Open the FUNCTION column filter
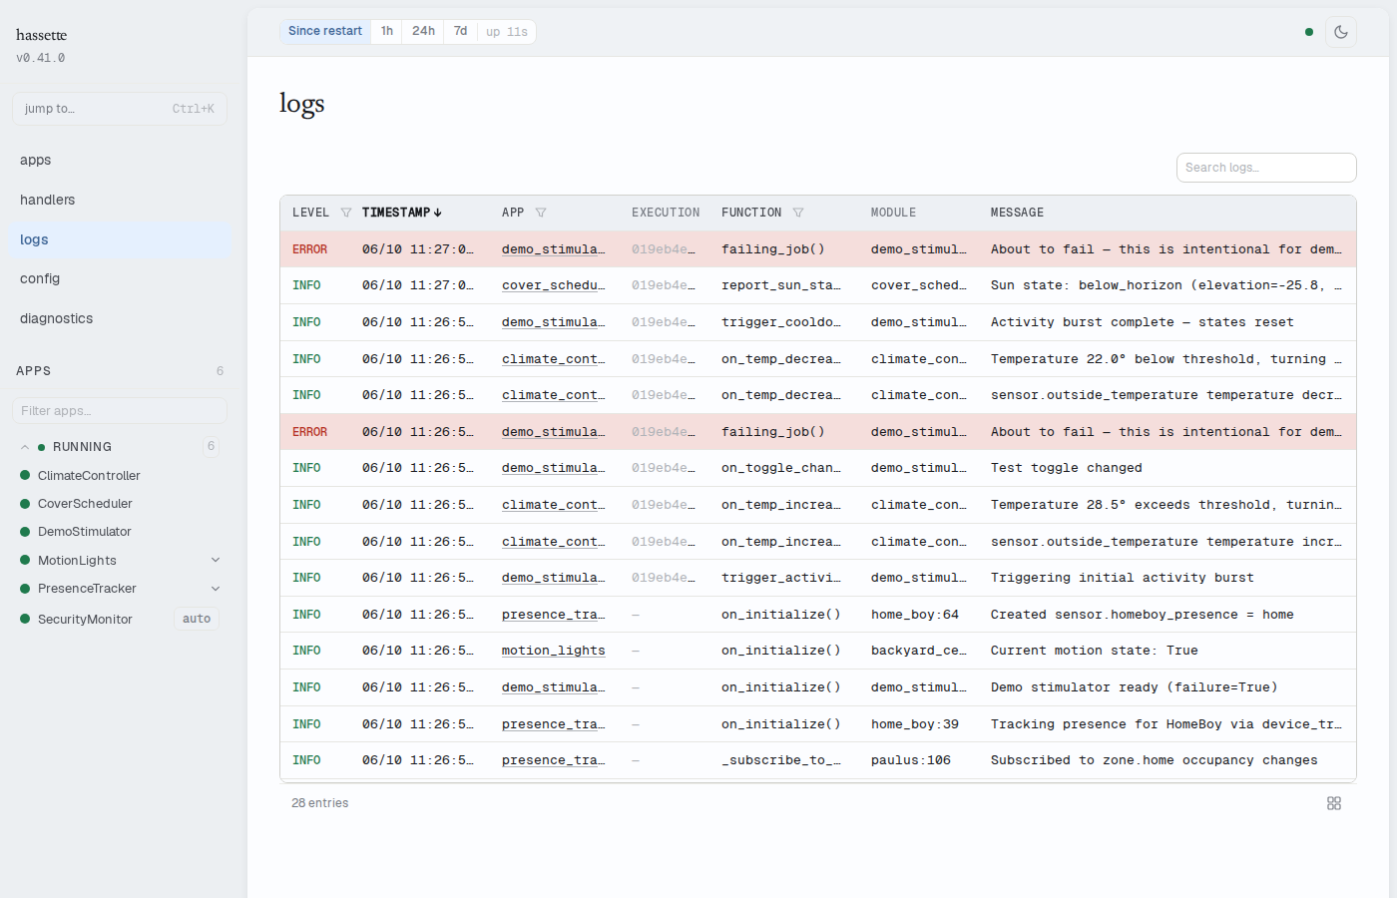The image size is (1397, 898). 798,213
